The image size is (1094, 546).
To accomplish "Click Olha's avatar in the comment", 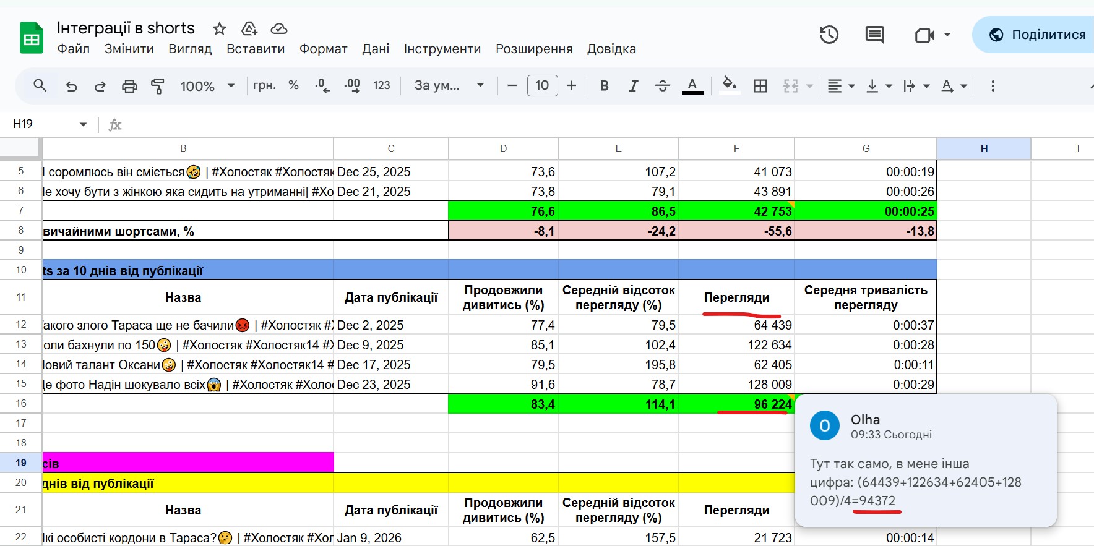I will click(825, 425).
